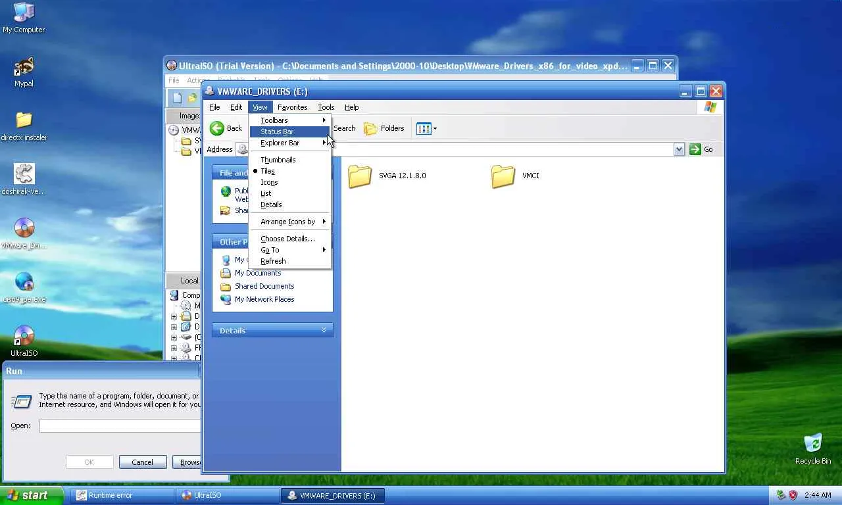Click Choose Details... in the View menu
Screen dimensions: 842x505
coord(289,239)
